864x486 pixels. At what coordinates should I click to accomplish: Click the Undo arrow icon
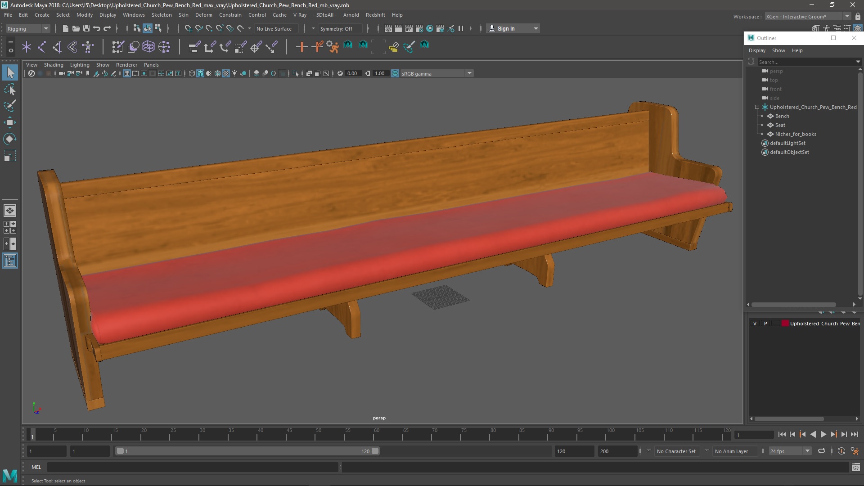click(97, 28)
